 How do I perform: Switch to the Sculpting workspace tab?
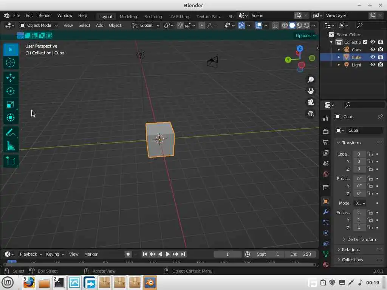153,17
